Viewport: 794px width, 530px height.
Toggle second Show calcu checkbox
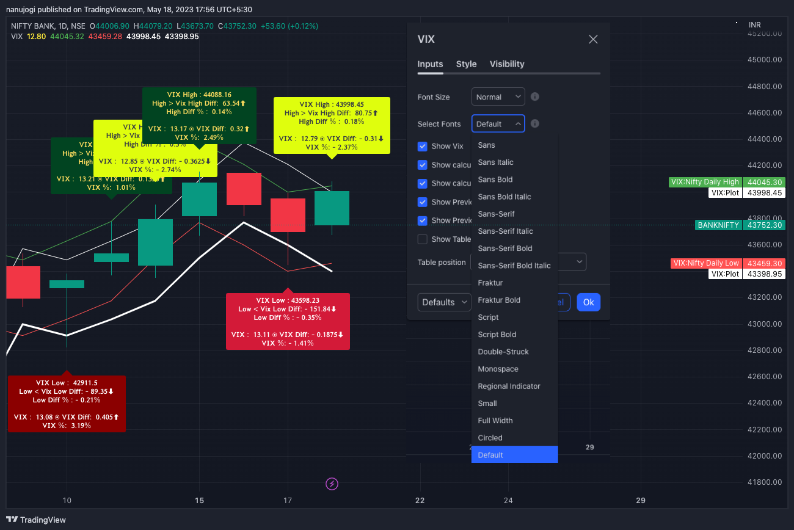tap(422, 183)
